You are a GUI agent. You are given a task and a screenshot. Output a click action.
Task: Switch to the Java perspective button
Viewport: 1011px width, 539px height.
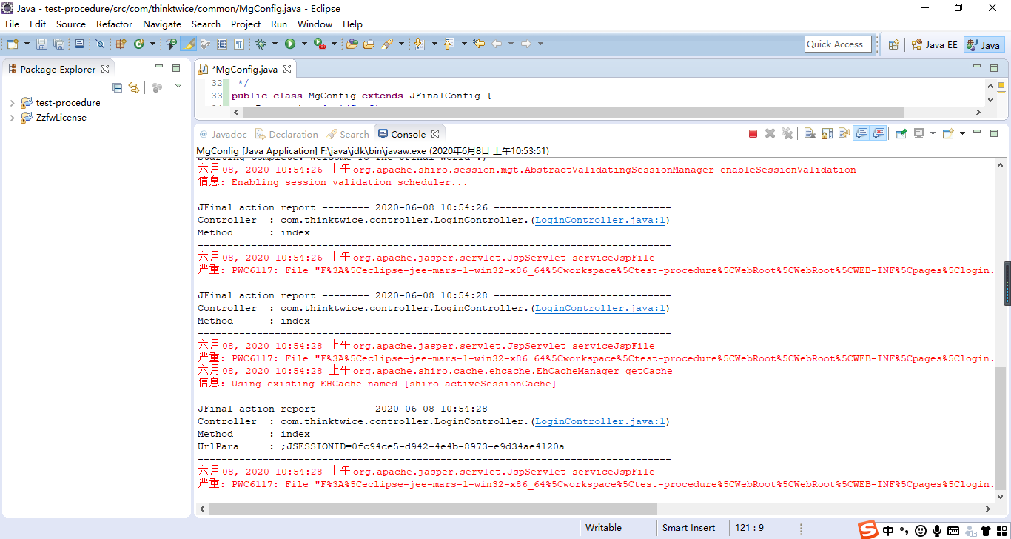tap(984, 44)
